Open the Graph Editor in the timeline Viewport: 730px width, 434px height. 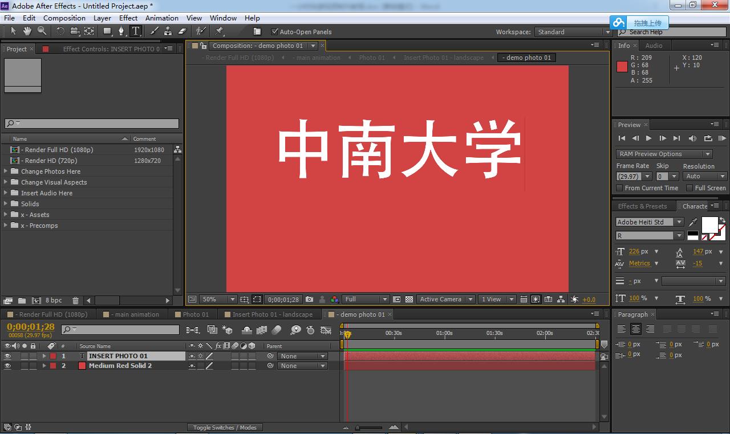(x=325, y=331)
